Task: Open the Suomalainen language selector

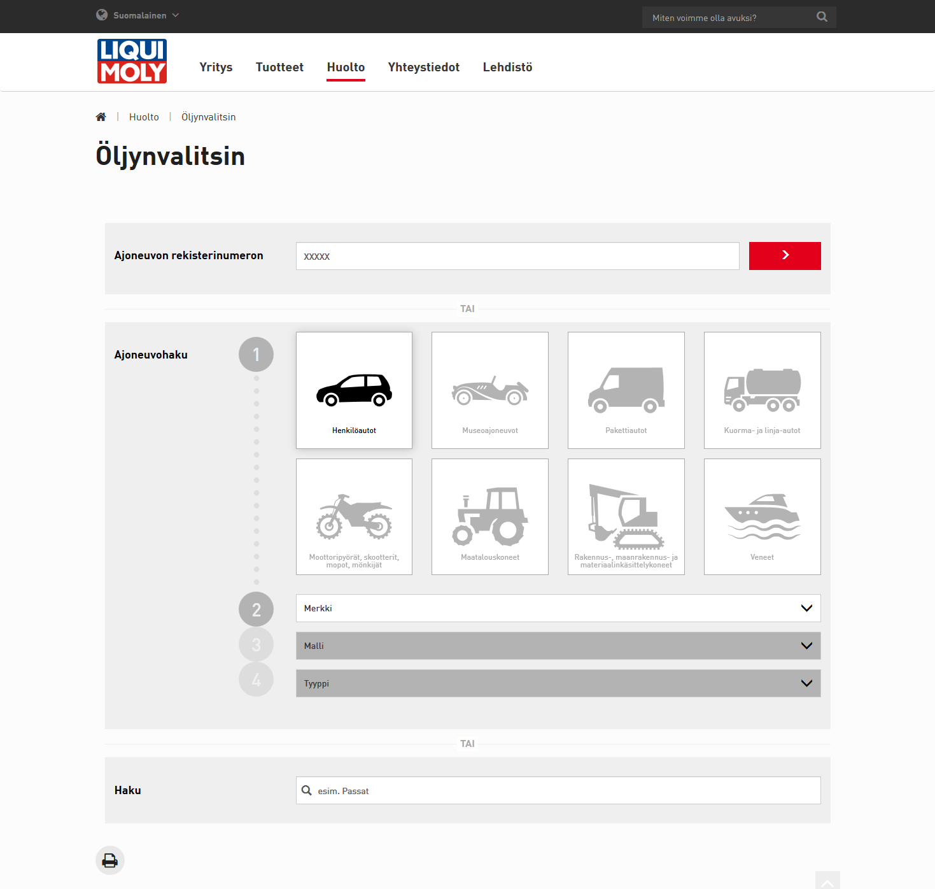Action: tap(138, 15)
